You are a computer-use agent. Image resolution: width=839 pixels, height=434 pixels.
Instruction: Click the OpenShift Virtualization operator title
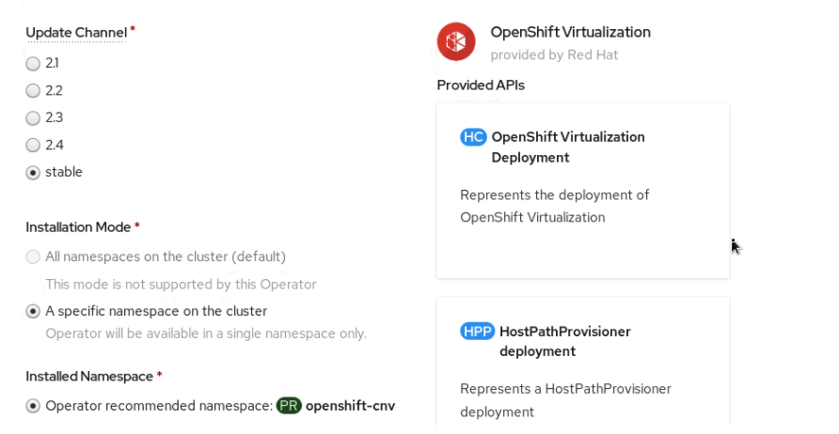pos(570,32)
